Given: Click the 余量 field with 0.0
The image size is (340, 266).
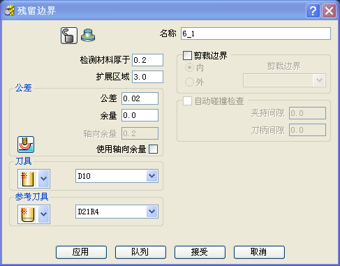Looking at the screenshot, I should pyautogui.click(x=140, y=115).
